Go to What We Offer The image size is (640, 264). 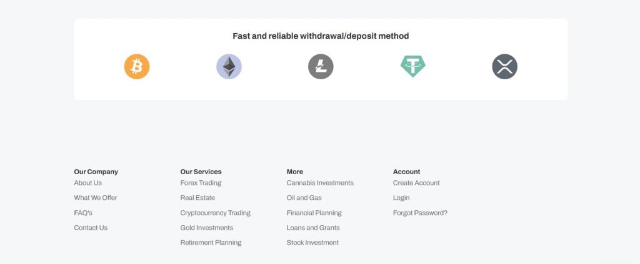click(96, 198)
